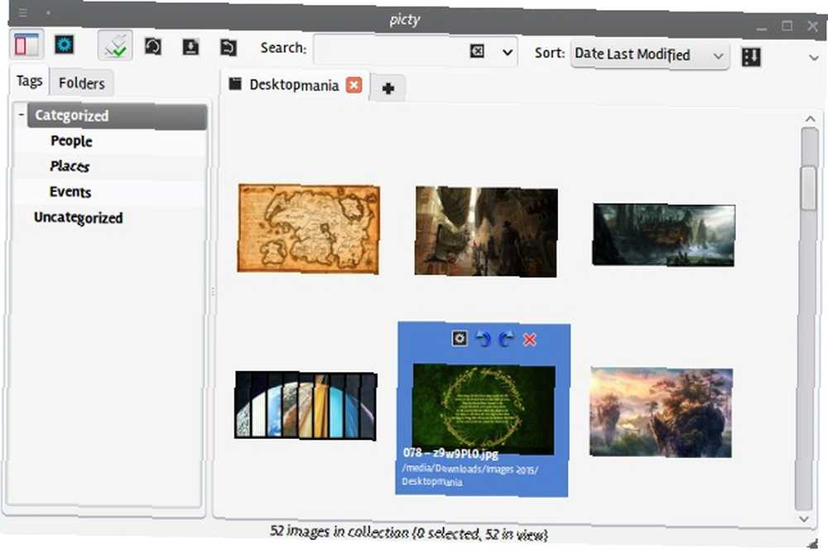Open the floating islands sunset thumbnail
This screenshot has width=828, height=550.
pyautogui.click(x=661, y=412)
